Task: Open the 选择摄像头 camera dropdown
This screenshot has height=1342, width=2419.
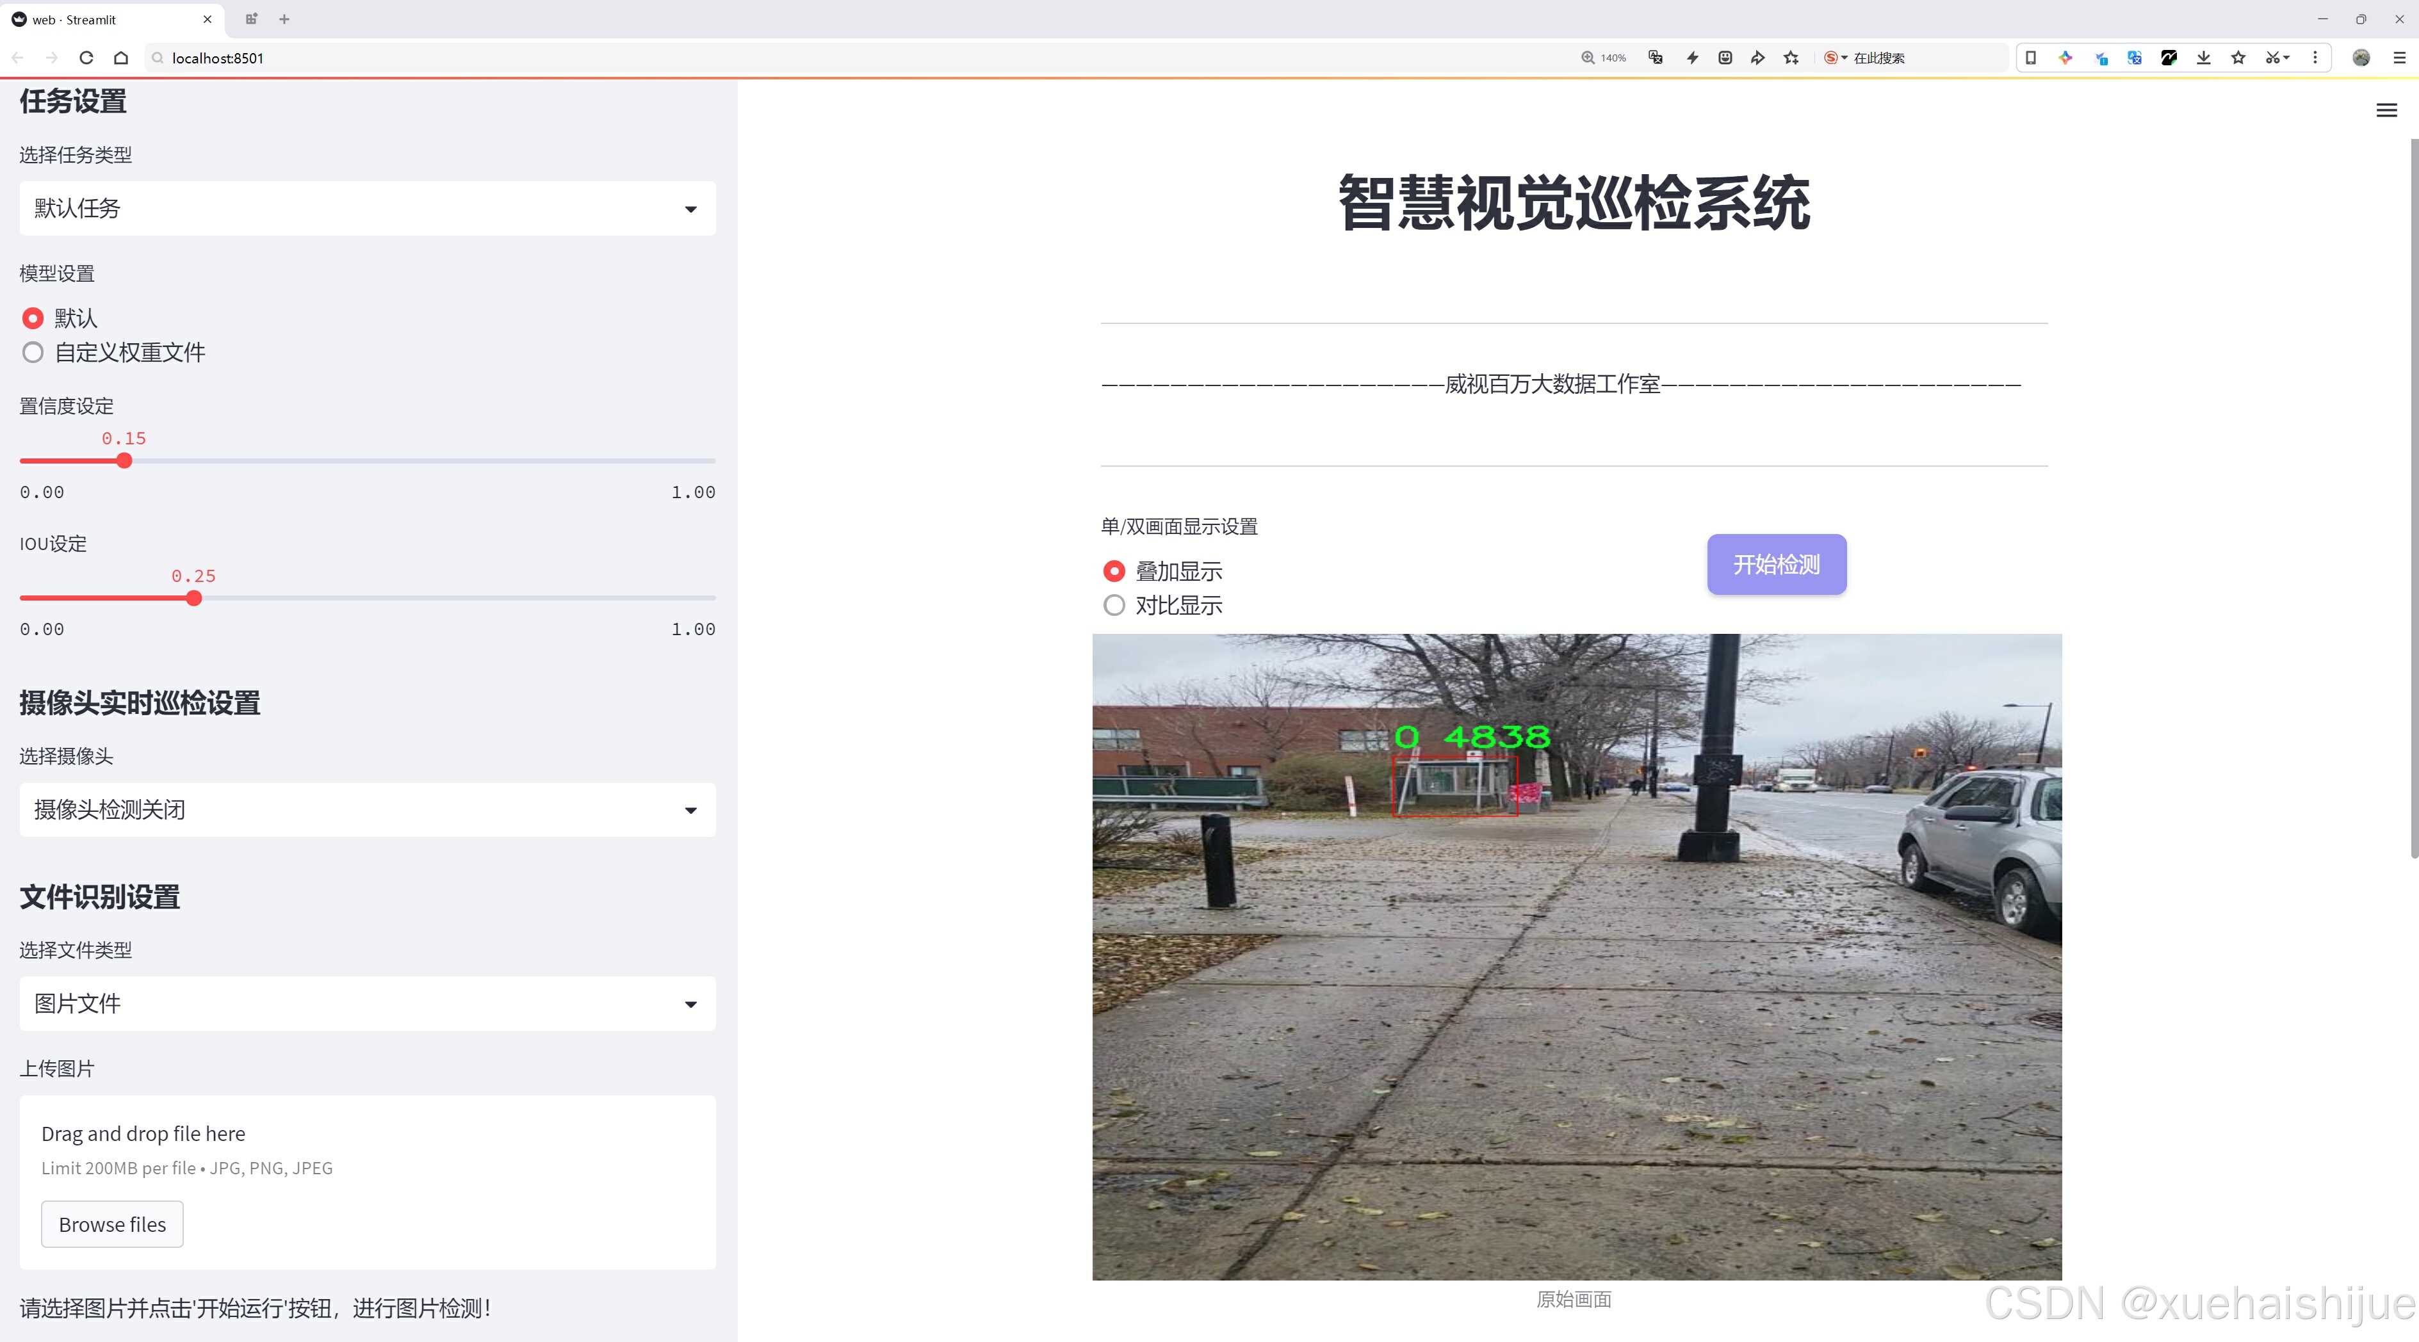Action: point(367,810)
